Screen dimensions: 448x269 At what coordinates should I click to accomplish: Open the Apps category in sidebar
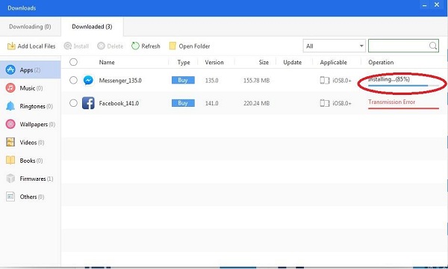click(30, 69)
